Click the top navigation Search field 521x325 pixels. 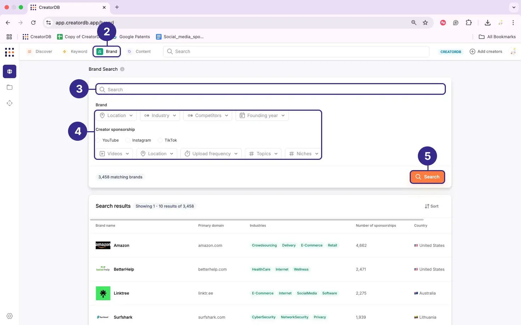coord(296,52)
